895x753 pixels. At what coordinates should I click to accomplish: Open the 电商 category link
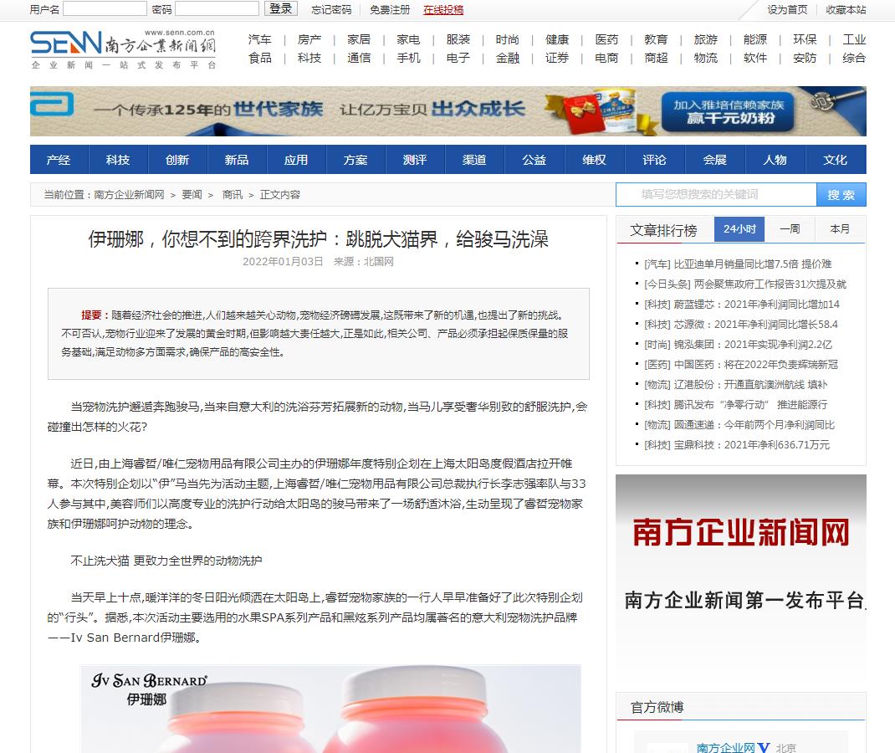(606, 58)
